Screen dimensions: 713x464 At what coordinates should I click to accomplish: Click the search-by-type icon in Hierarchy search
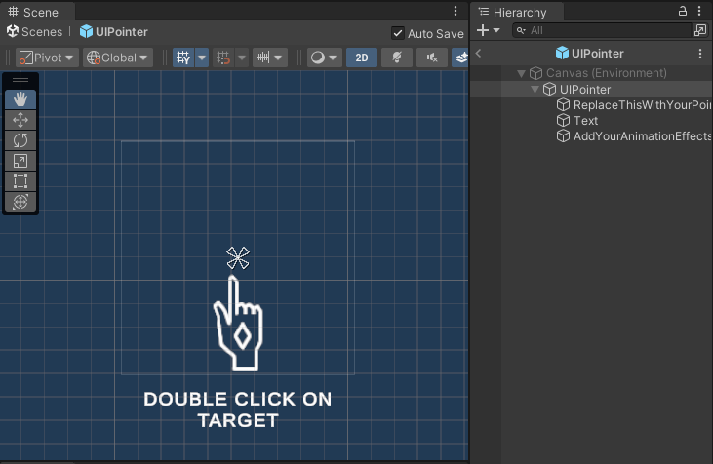[x=699, y=30]
